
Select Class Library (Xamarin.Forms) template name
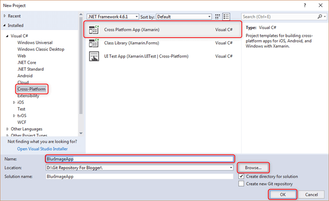[131, 43]
